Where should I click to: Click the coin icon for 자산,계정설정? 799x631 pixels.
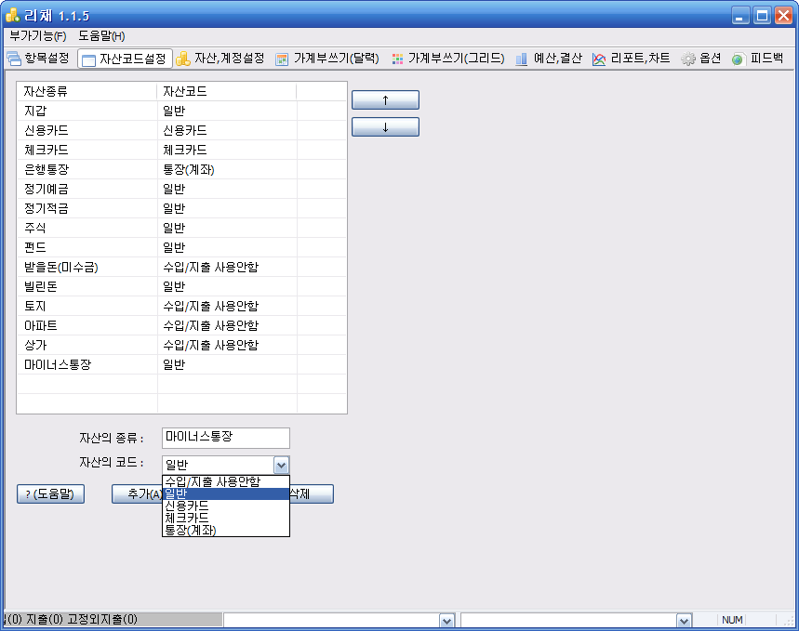pos(183,59)
